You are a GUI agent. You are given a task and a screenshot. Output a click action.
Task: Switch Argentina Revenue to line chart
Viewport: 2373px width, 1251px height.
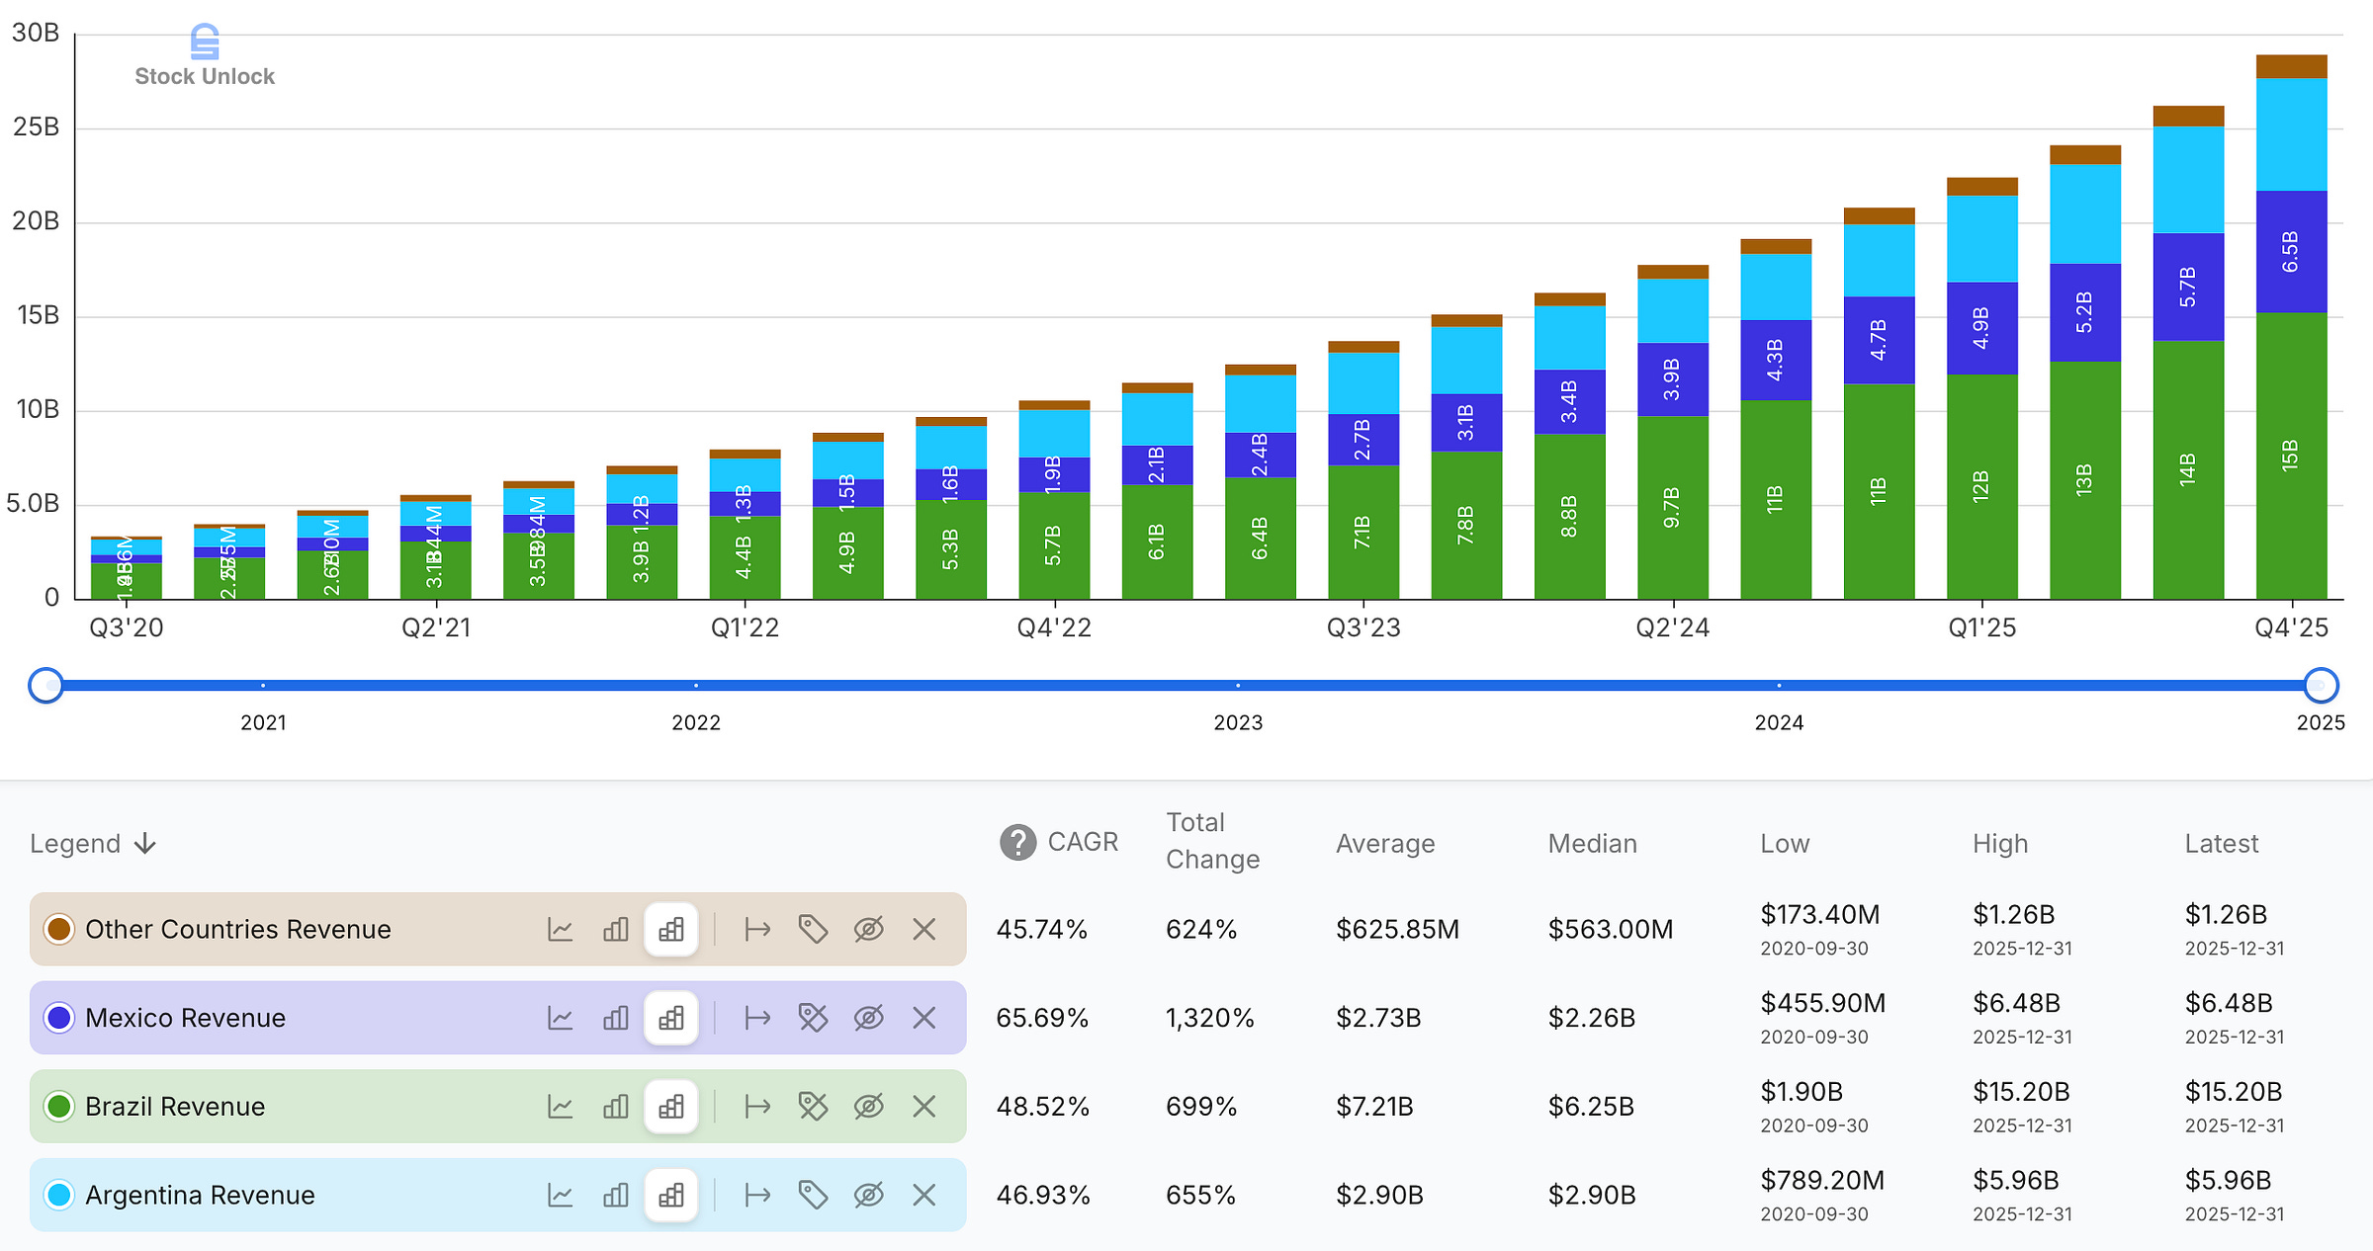(x=560, y=1196)
